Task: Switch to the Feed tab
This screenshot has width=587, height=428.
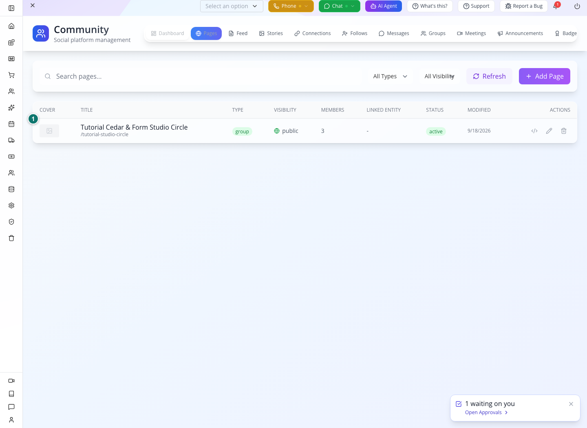Action: (x=238, y=33)
